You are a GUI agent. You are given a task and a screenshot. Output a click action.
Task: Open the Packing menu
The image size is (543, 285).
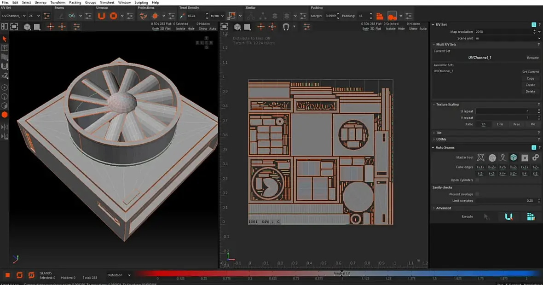pyautogui.click(x=75, y=3)
